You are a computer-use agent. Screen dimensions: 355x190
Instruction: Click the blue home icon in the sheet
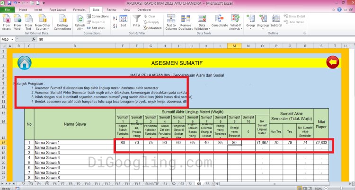tap(24, 62)
